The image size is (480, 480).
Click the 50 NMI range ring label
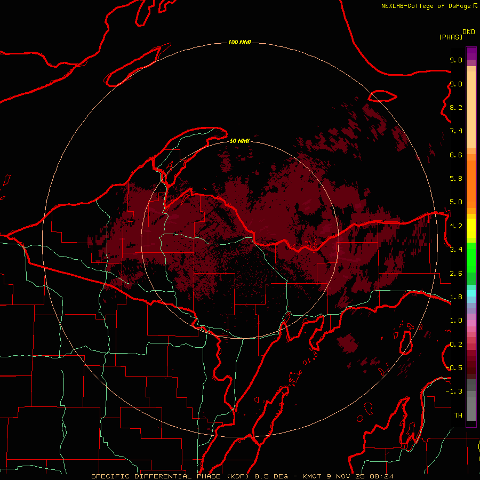tap(239, 141)
